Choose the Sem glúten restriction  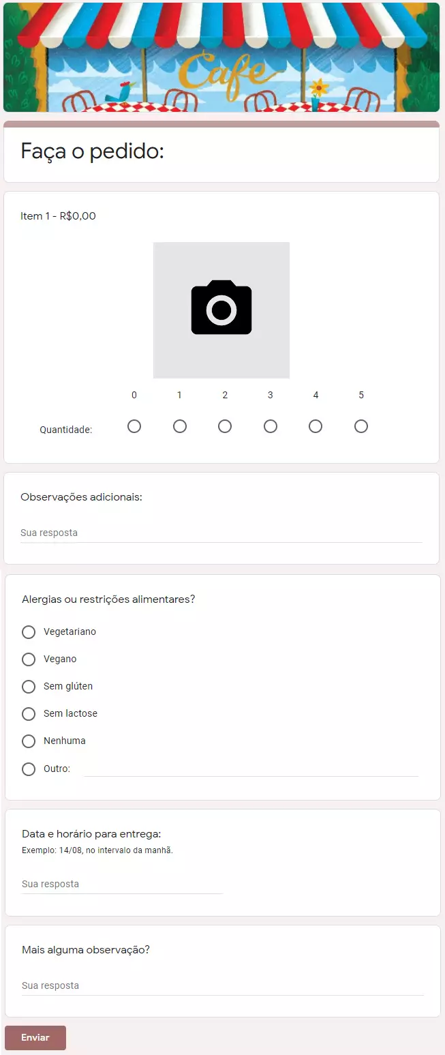pyautogui.click(x=29, y=687)
